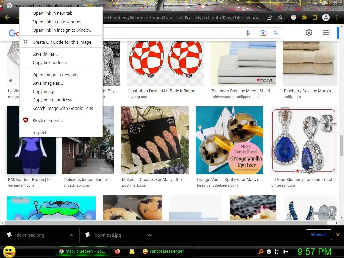Open Google quick settings gear
The height and width of the screenshot is (258, 344).
309,33
